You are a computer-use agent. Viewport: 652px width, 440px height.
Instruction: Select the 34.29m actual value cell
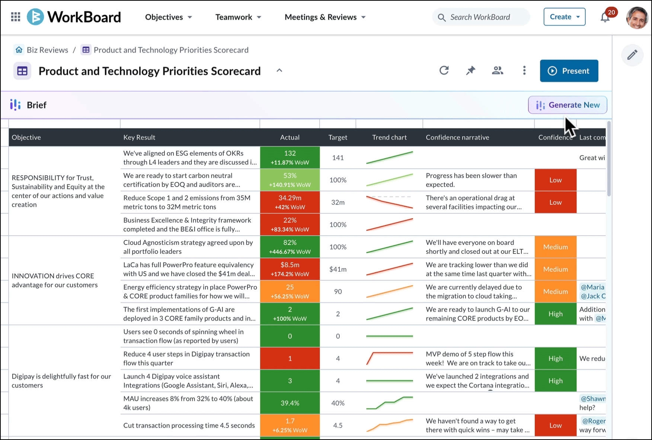tap(290, 202)
